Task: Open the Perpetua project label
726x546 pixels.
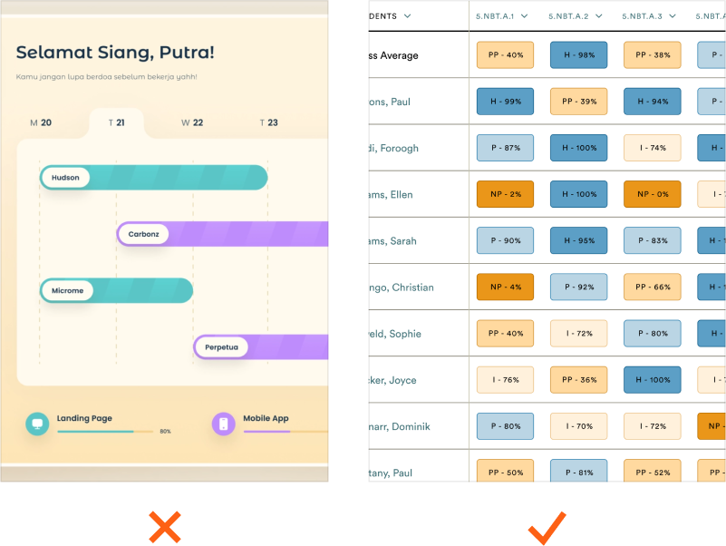Action: click(x=220, y=346)
